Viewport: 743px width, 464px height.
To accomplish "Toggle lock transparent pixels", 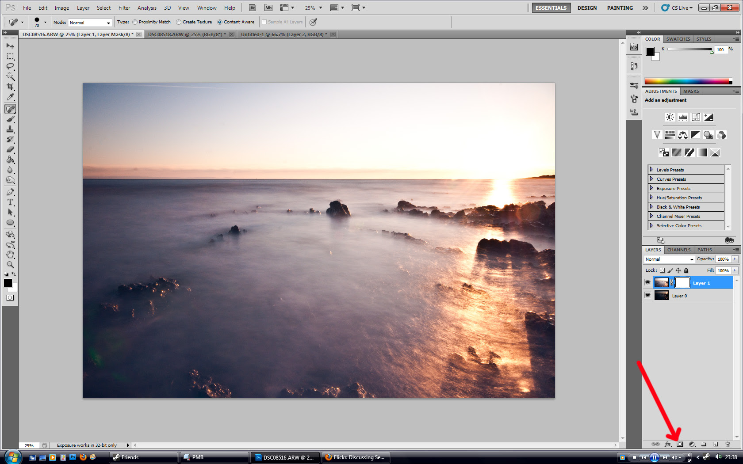I will [x=662, y=270].
